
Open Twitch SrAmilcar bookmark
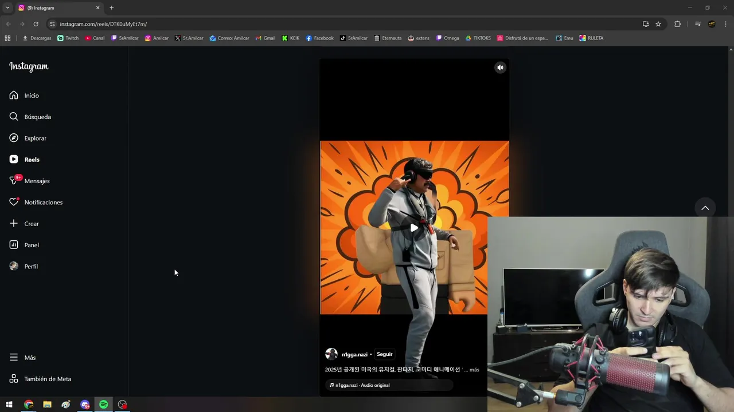125,38
